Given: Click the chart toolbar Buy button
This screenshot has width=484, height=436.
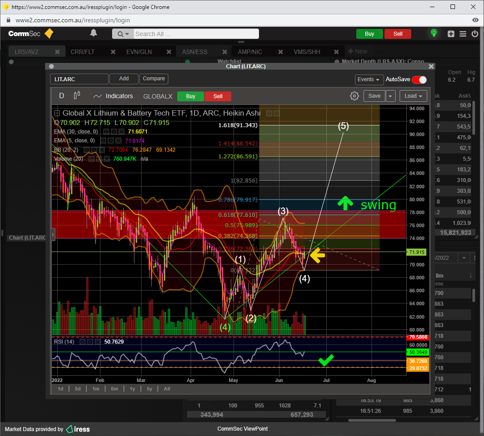Looking at the screenshot, I should pos(191,96).
